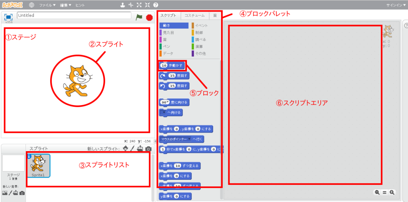Choose new backdrop from library icon
This screenshot has height=202, width=408.
point(5,192)
